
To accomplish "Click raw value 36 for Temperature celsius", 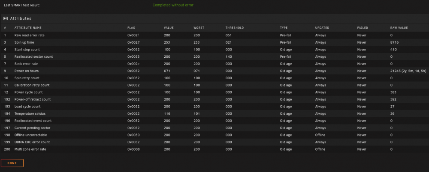I will coord(393,113).
